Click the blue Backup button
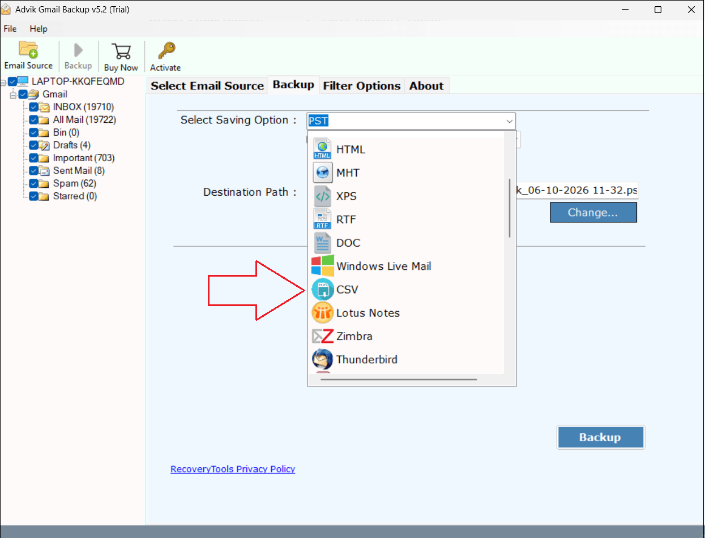Viewport: 705px width, 538px height. click(600, 437)
